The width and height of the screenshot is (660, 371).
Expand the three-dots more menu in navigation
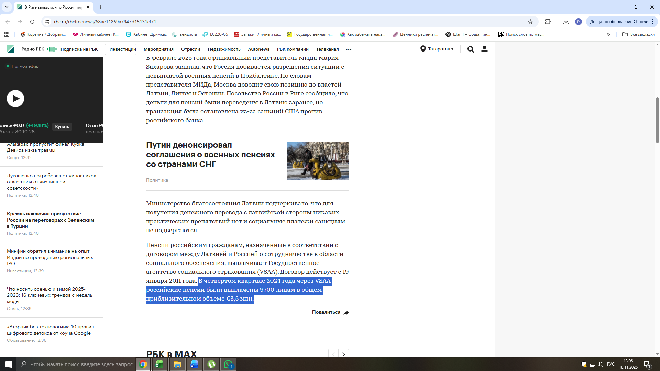(x=349, y=49)
